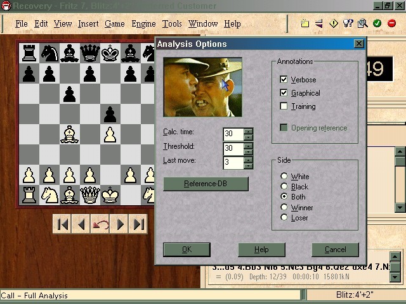Viewport: 406px width, 304px height.
Task: Click the Calc. time input field
Action: [x=233, y=134]
